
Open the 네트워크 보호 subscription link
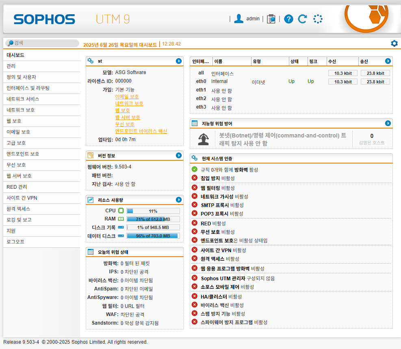click(x=129, y=103)
